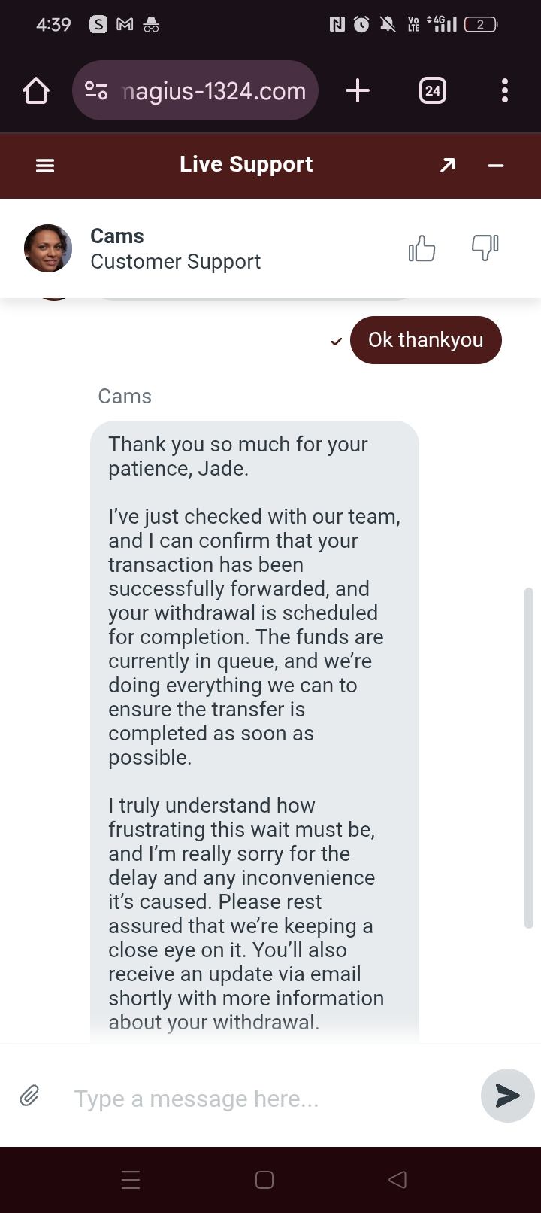
Task: Pop out the chat window
Action: [x=448, y=165]
